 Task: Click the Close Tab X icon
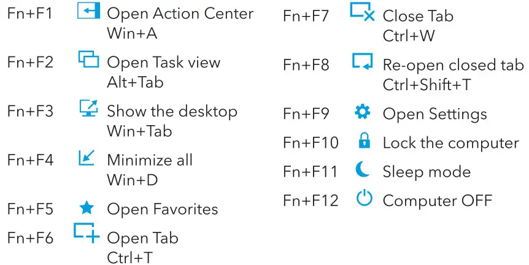363,12
